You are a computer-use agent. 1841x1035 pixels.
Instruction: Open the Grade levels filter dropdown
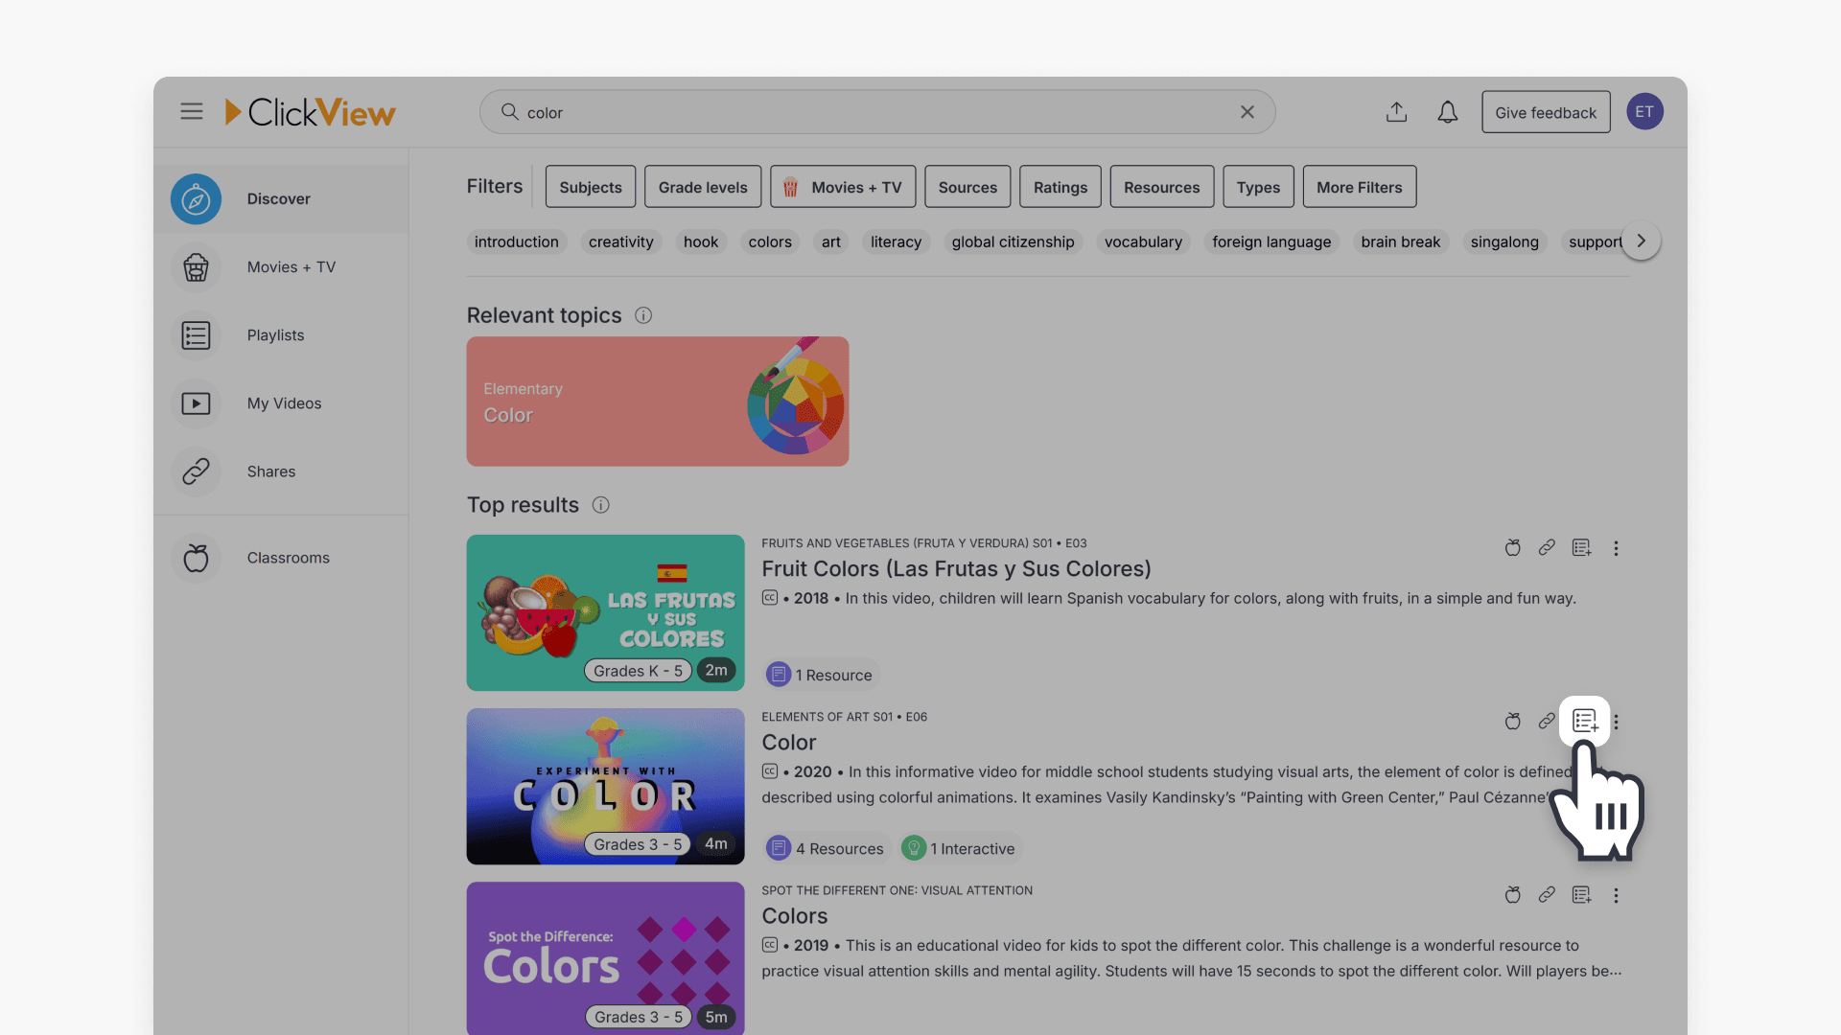(x=702, y=186)
